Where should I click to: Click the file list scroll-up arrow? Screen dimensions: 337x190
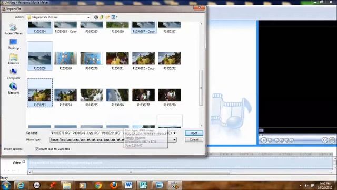[x=201, y=24]
